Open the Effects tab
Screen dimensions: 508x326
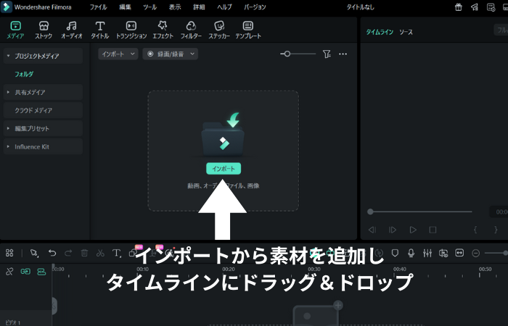point(163,30)
